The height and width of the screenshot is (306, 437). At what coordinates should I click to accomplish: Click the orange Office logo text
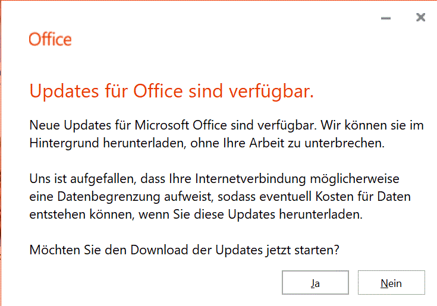(50, 39)
